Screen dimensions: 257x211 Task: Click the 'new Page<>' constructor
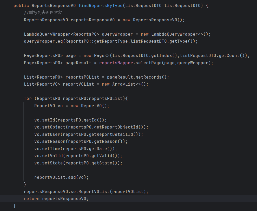(x=97, y=55)
